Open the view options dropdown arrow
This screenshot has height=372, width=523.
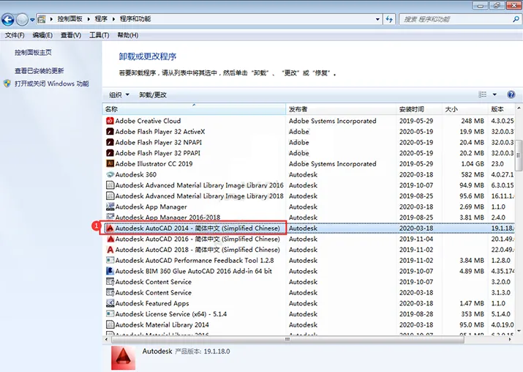click(494, 94)
